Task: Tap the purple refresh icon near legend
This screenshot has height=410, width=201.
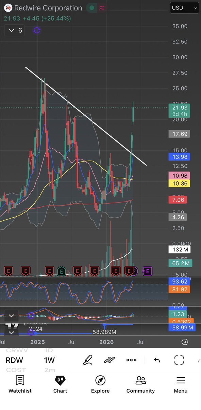Action: [37, 30]
